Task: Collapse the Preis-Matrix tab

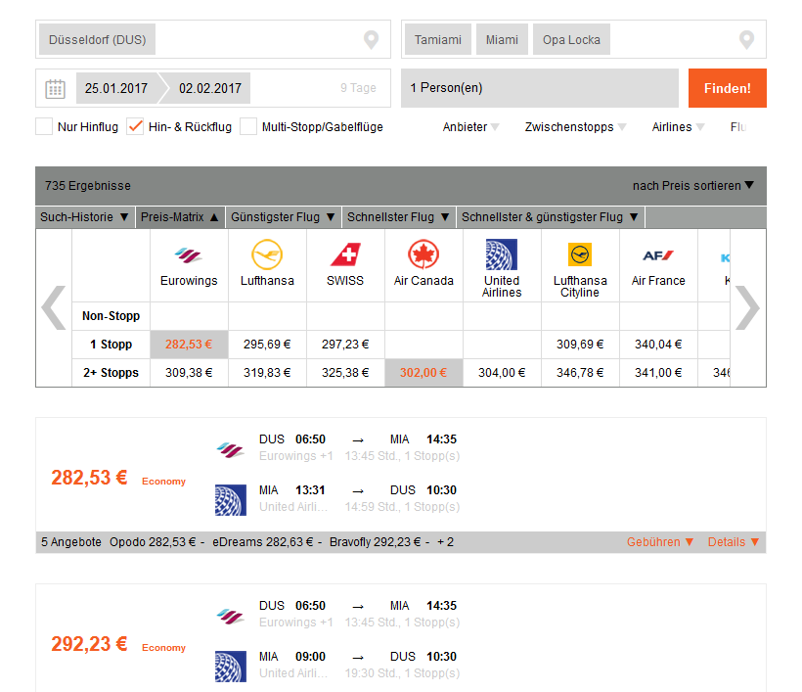Action: (181, 217)
